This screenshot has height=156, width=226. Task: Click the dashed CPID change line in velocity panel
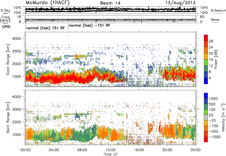[68, 117]
